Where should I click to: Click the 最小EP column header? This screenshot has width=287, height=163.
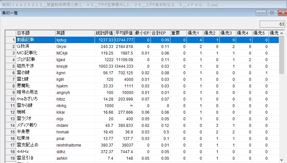[x=142, y=33]
